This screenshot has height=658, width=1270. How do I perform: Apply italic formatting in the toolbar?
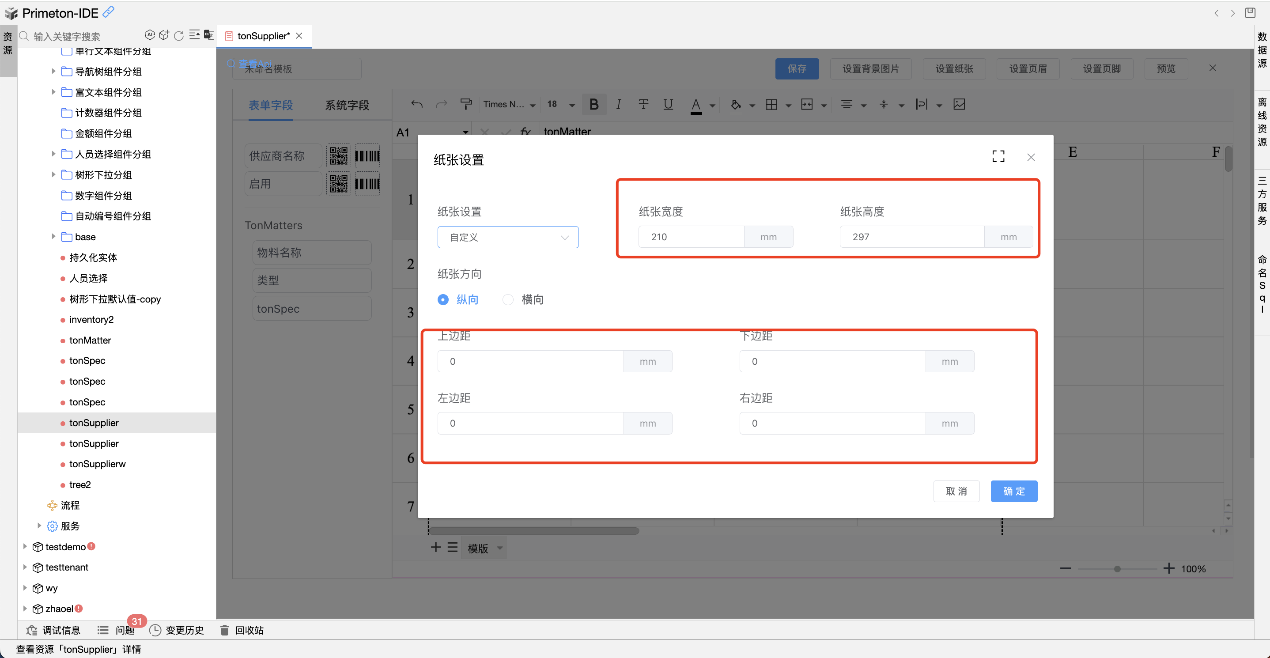point(618,104)
